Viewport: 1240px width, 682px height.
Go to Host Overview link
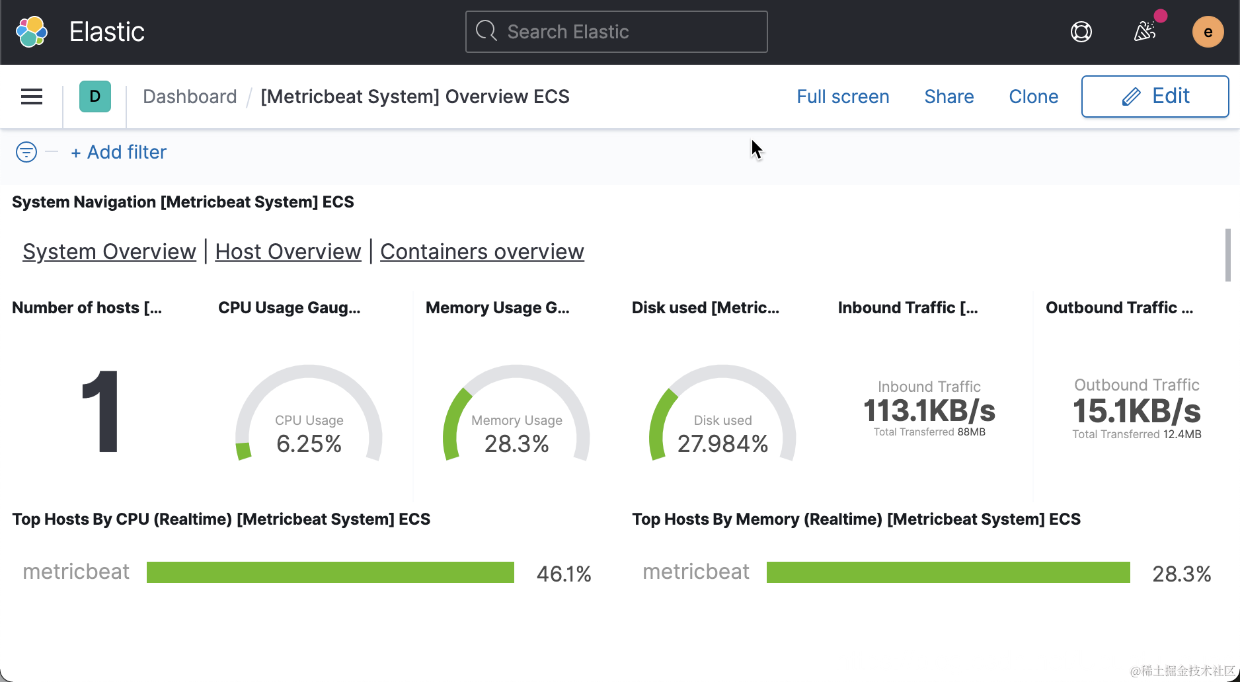288,252
